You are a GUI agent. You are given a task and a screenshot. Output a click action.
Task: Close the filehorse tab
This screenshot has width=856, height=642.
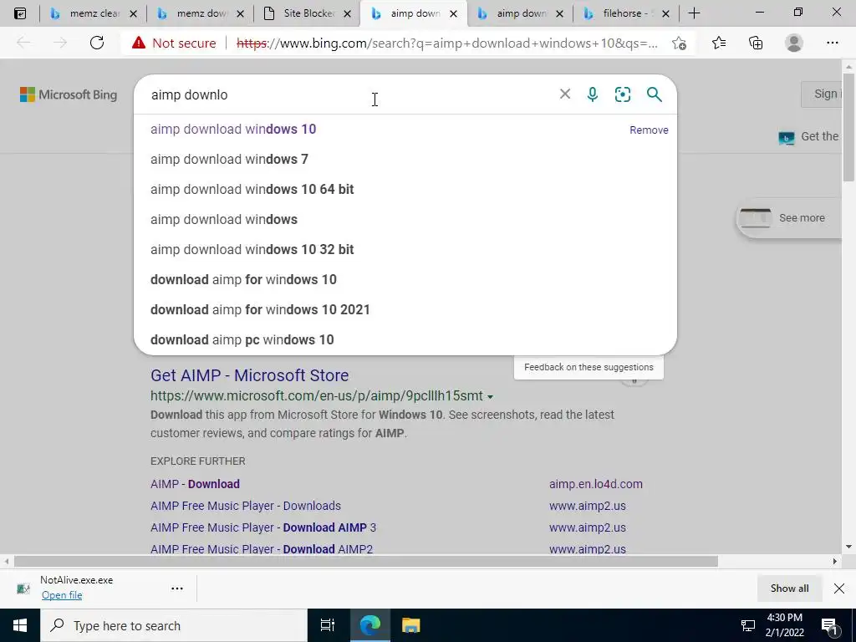click(665, 14)
